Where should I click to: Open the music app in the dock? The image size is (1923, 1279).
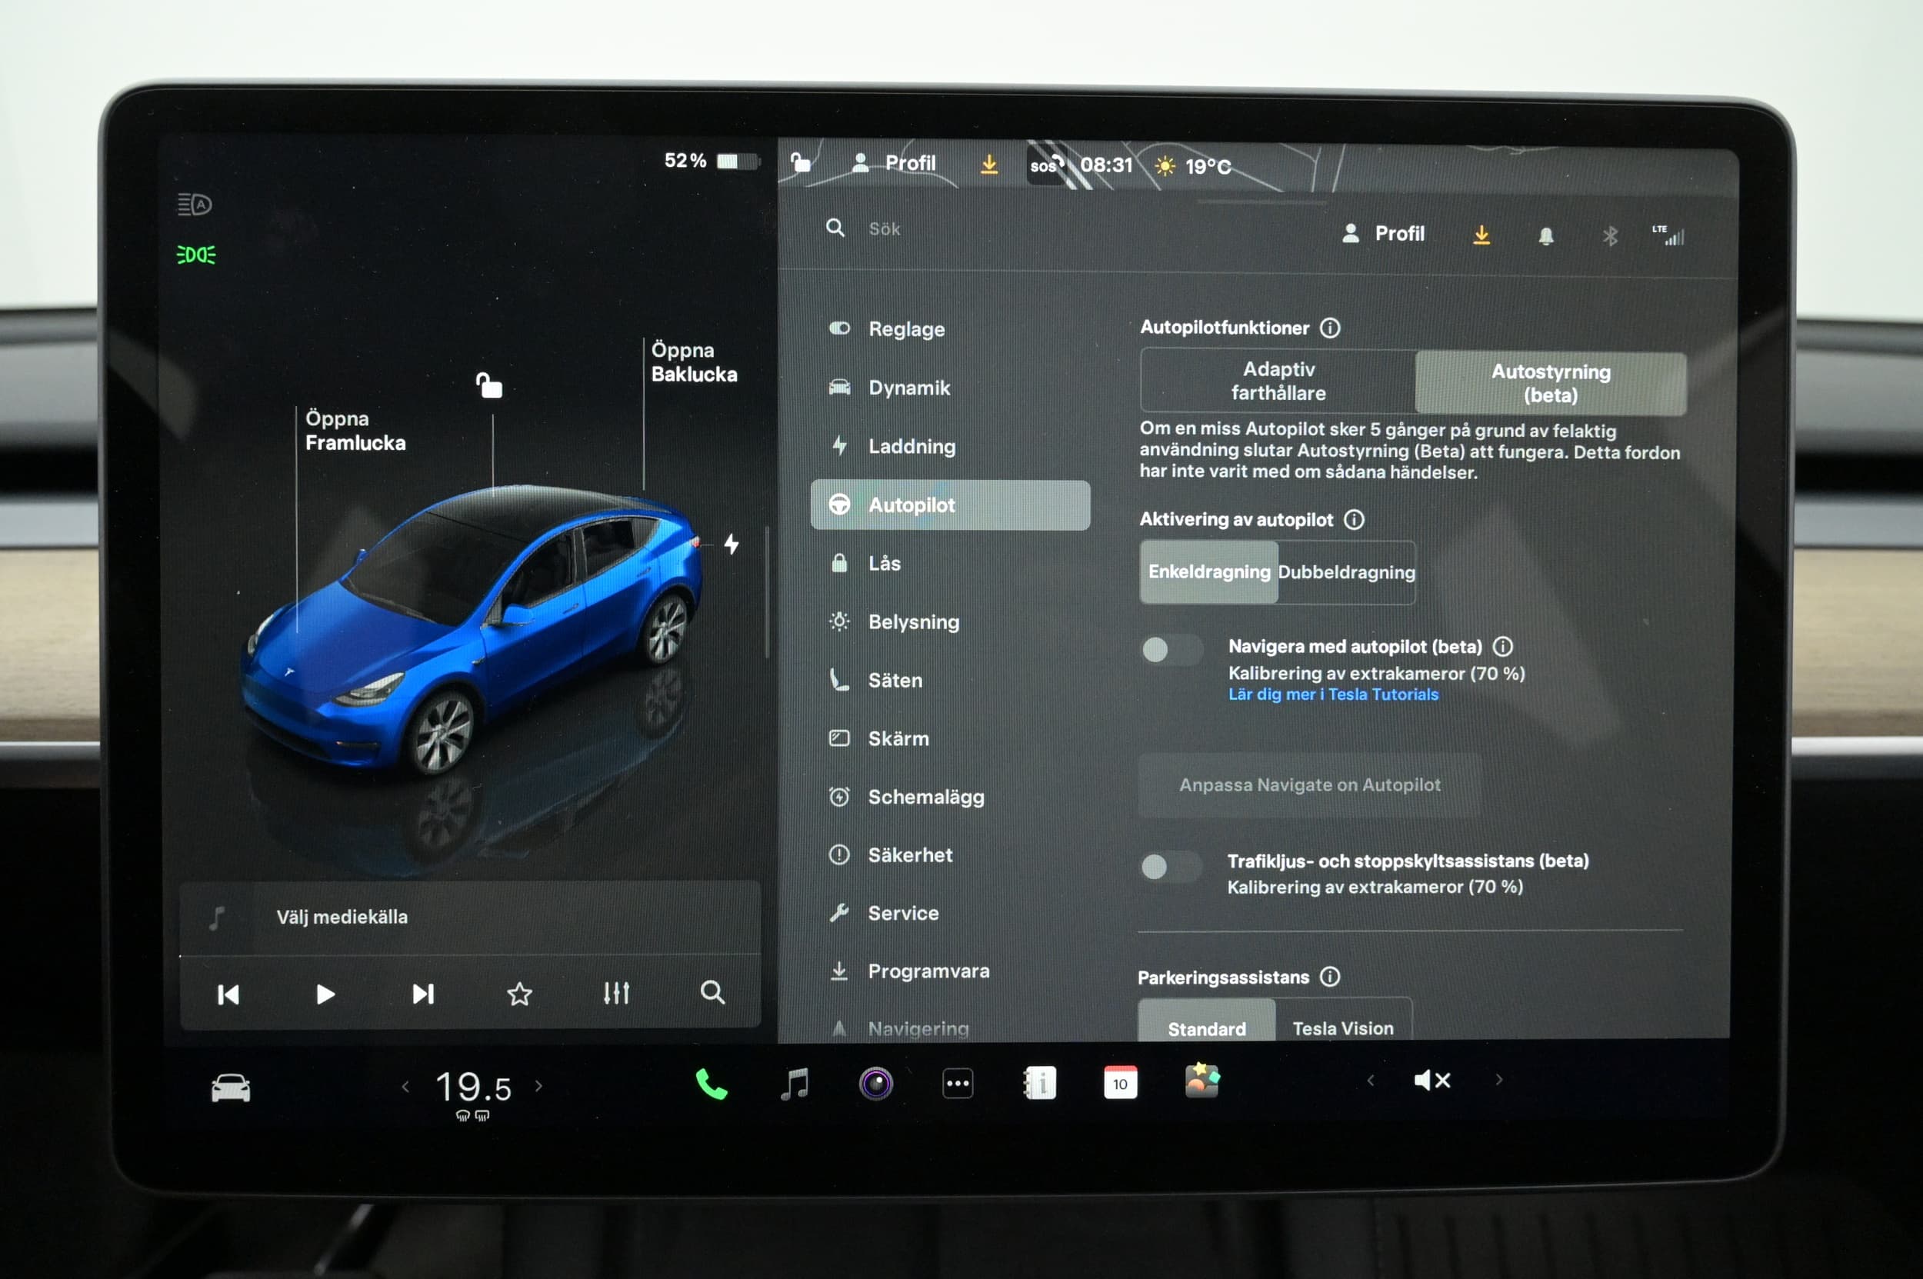click(x=795, y=1084)
